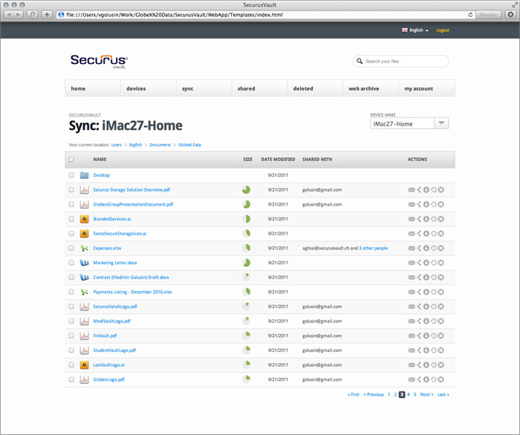Click the Securus vault logo
The width and height of the screenshot is (520, 435).
(99, 61)
